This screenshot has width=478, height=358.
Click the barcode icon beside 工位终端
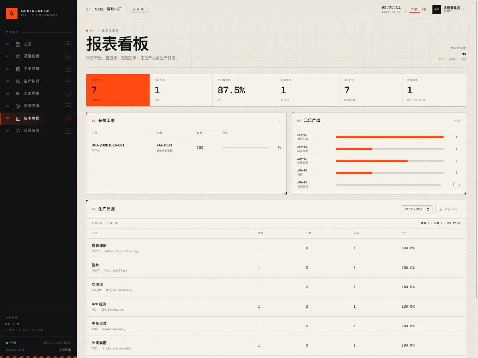click(x=18, y=93)
